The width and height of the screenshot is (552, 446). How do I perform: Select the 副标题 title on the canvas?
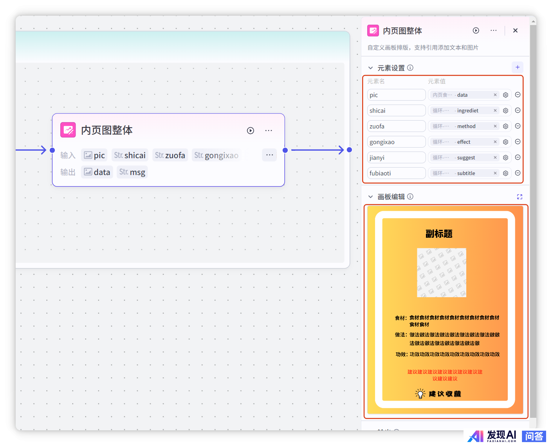(x=439, y=234)
